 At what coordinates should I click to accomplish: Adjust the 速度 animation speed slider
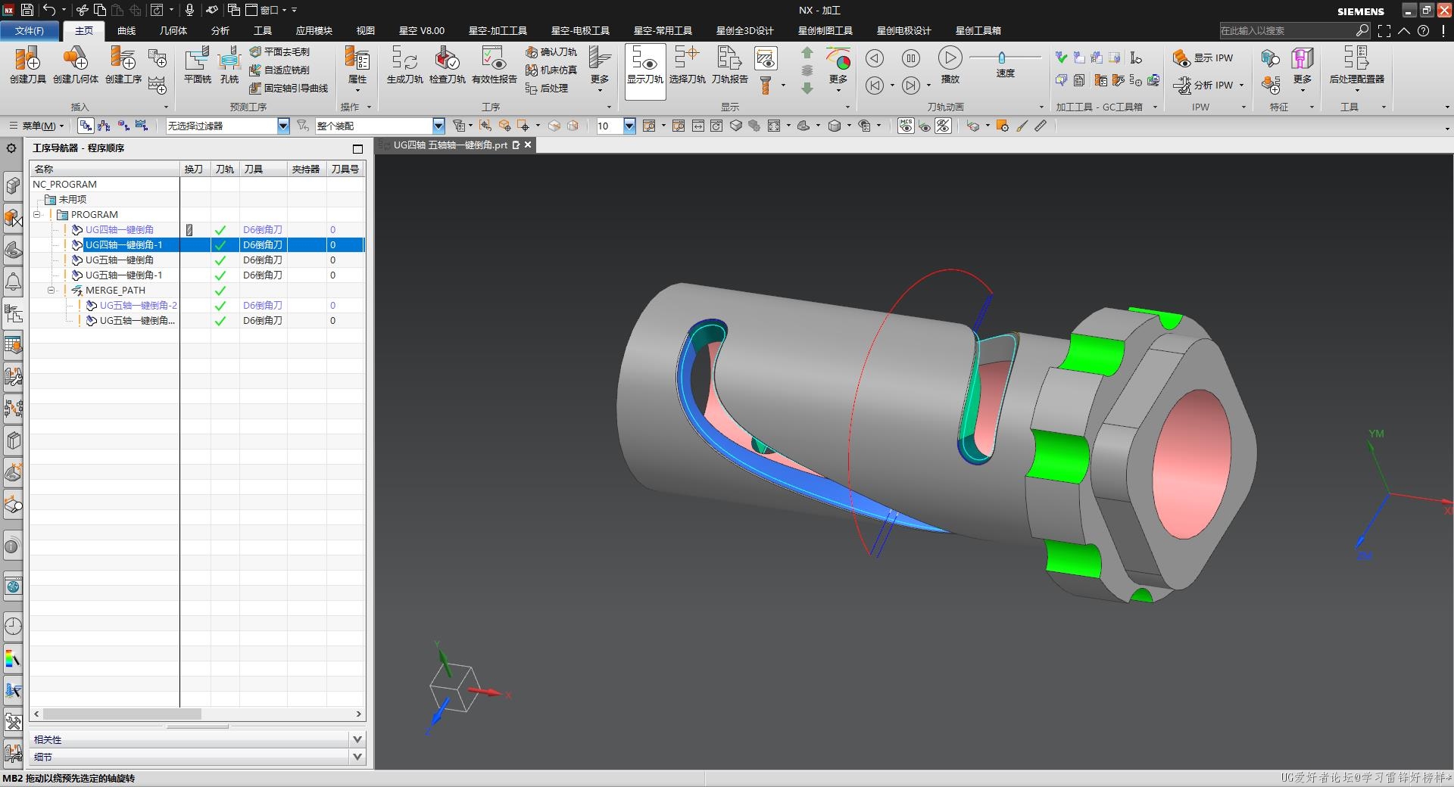pos(1002,58)
